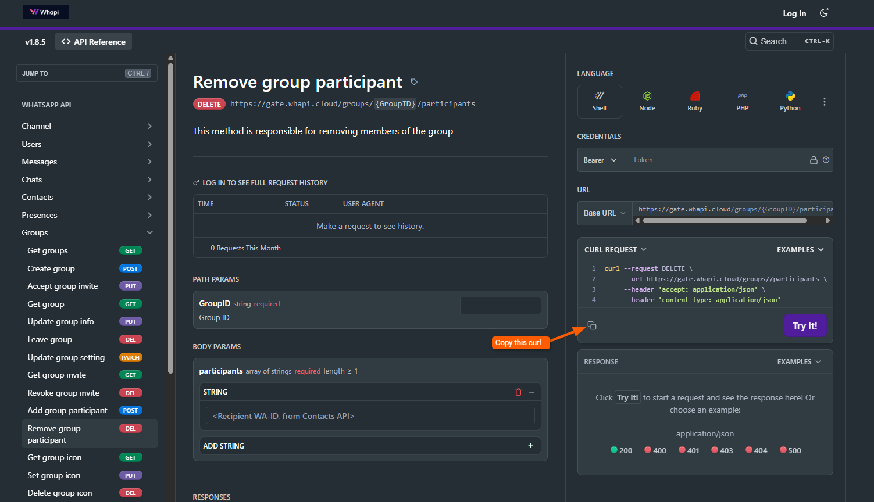Select the Shell language icon
The image size is (874, 502).
(600, 96)
